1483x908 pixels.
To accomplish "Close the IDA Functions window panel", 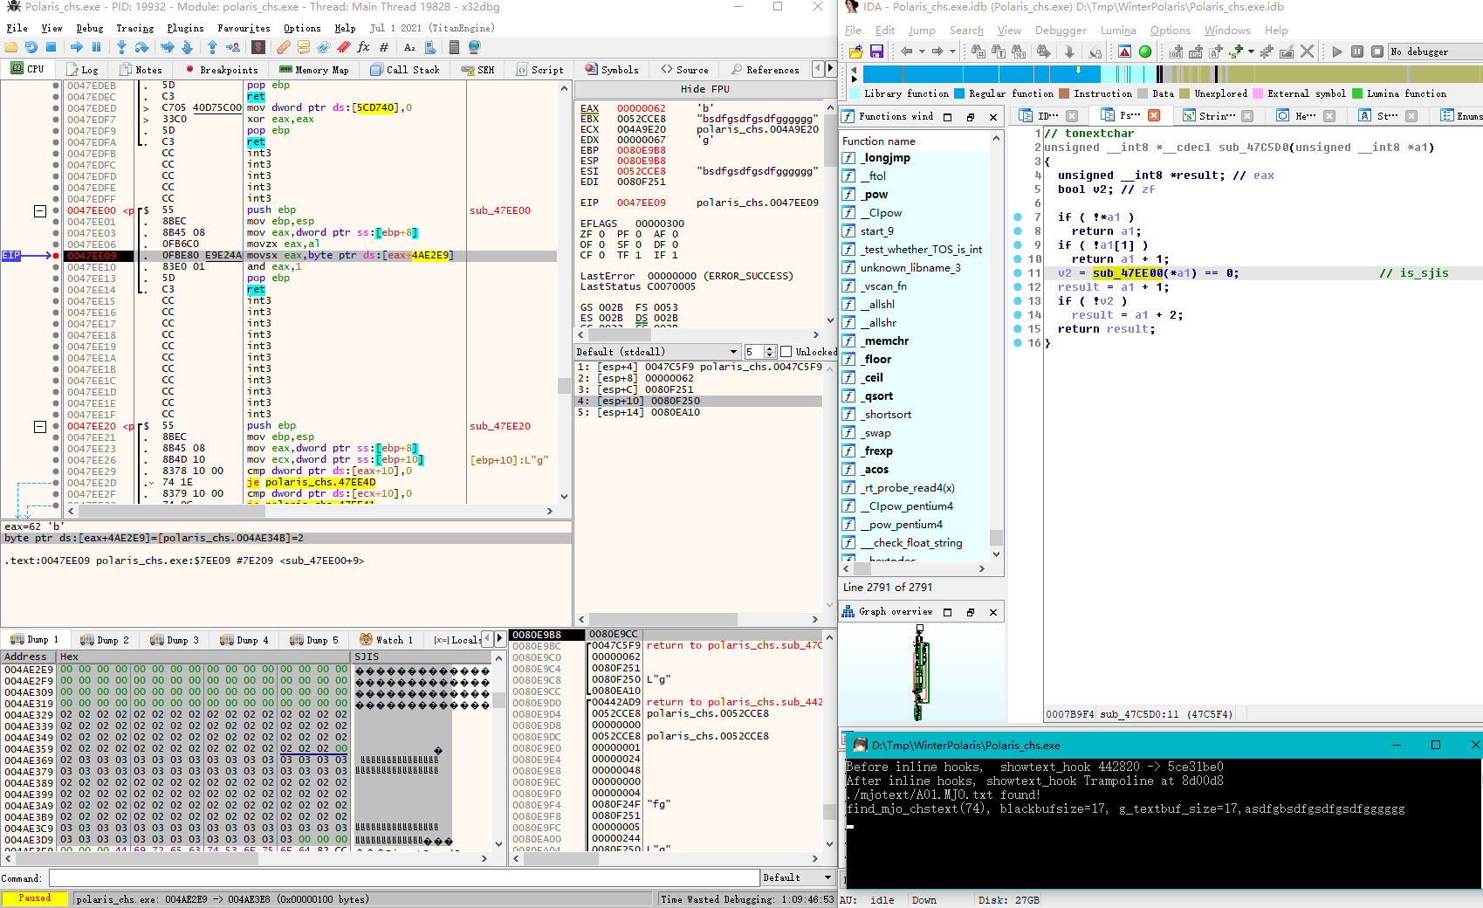I will [992, 117].
